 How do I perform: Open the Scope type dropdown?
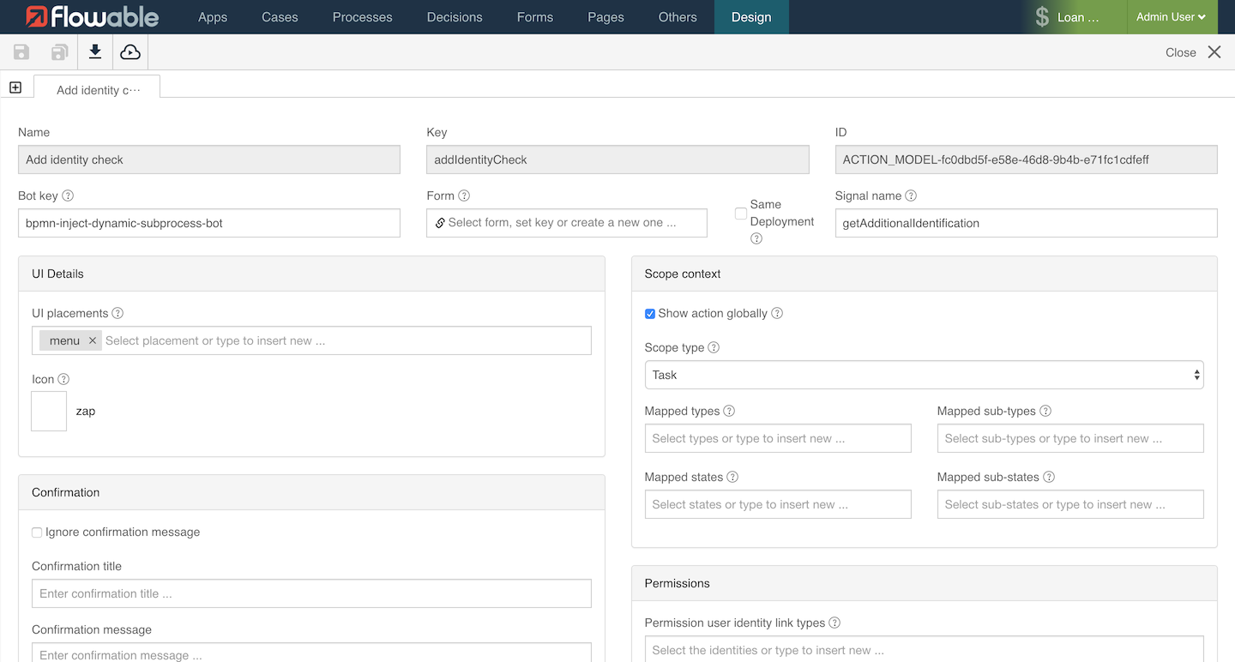pyautogui.click(x=924, y=375)
